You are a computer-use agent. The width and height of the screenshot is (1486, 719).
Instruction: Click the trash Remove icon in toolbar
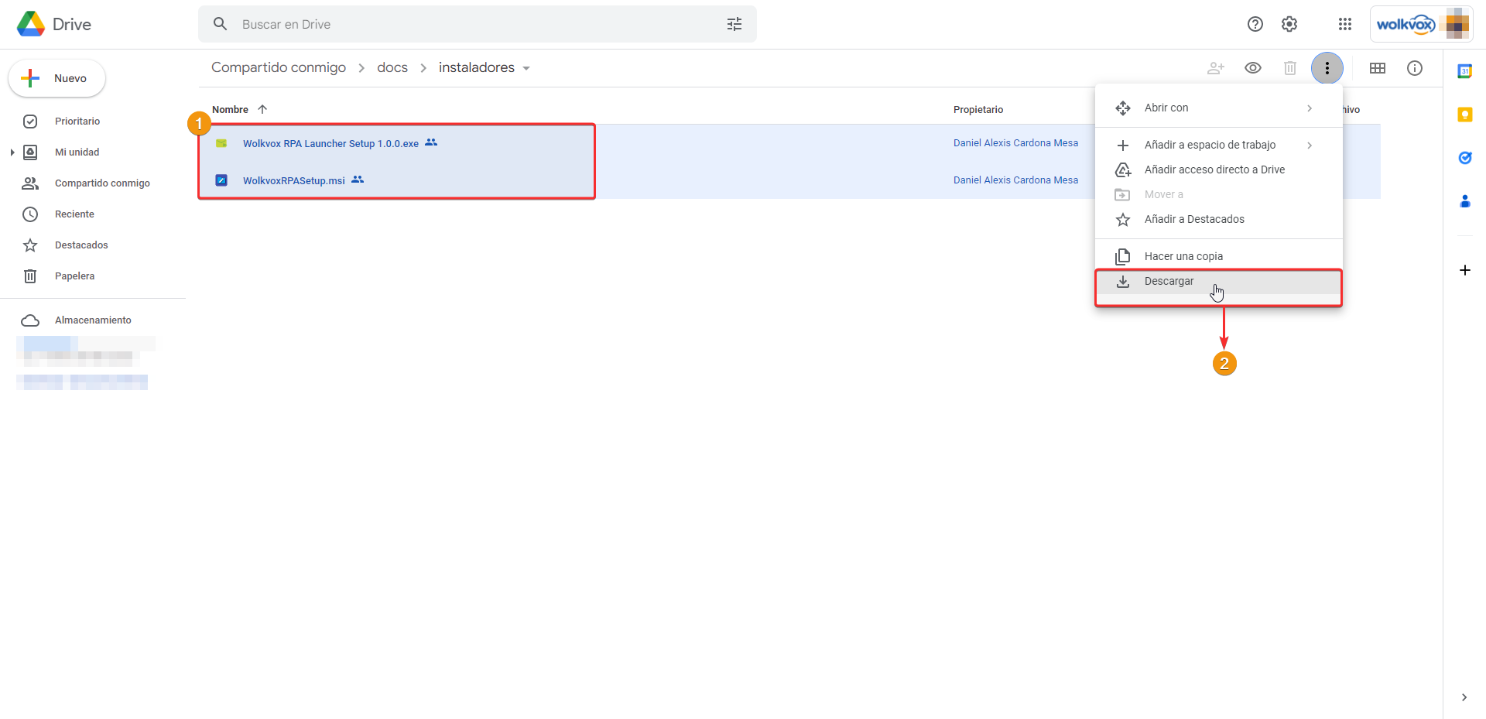point(1290,68)
